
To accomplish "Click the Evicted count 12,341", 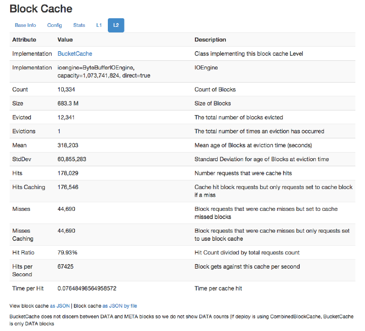I will point(68,117).
